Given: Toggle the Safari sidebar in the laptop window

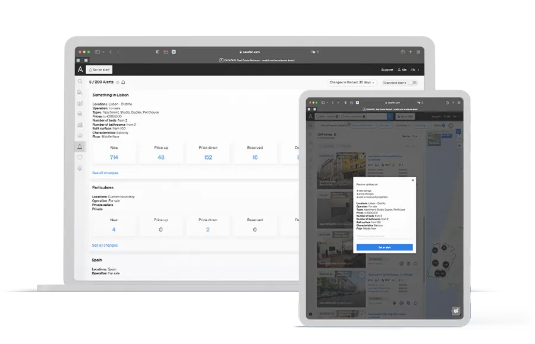Looking at the screenshot, I should tap(97, 52).
